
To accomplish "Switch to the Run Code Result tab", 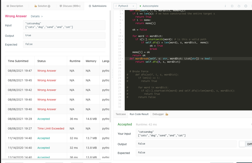I will point(139,114).
